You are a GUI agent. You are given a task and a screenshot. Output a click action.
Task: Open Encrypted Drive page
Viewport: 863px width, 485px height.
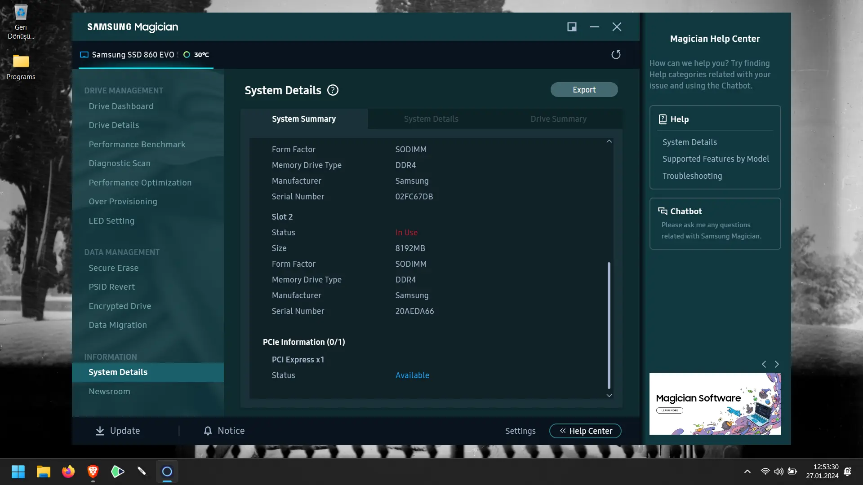click(120, 306)
